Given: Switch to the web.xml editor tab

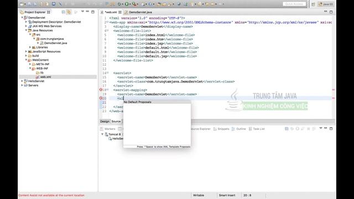Looking at the screenshot, I should 111,12.
